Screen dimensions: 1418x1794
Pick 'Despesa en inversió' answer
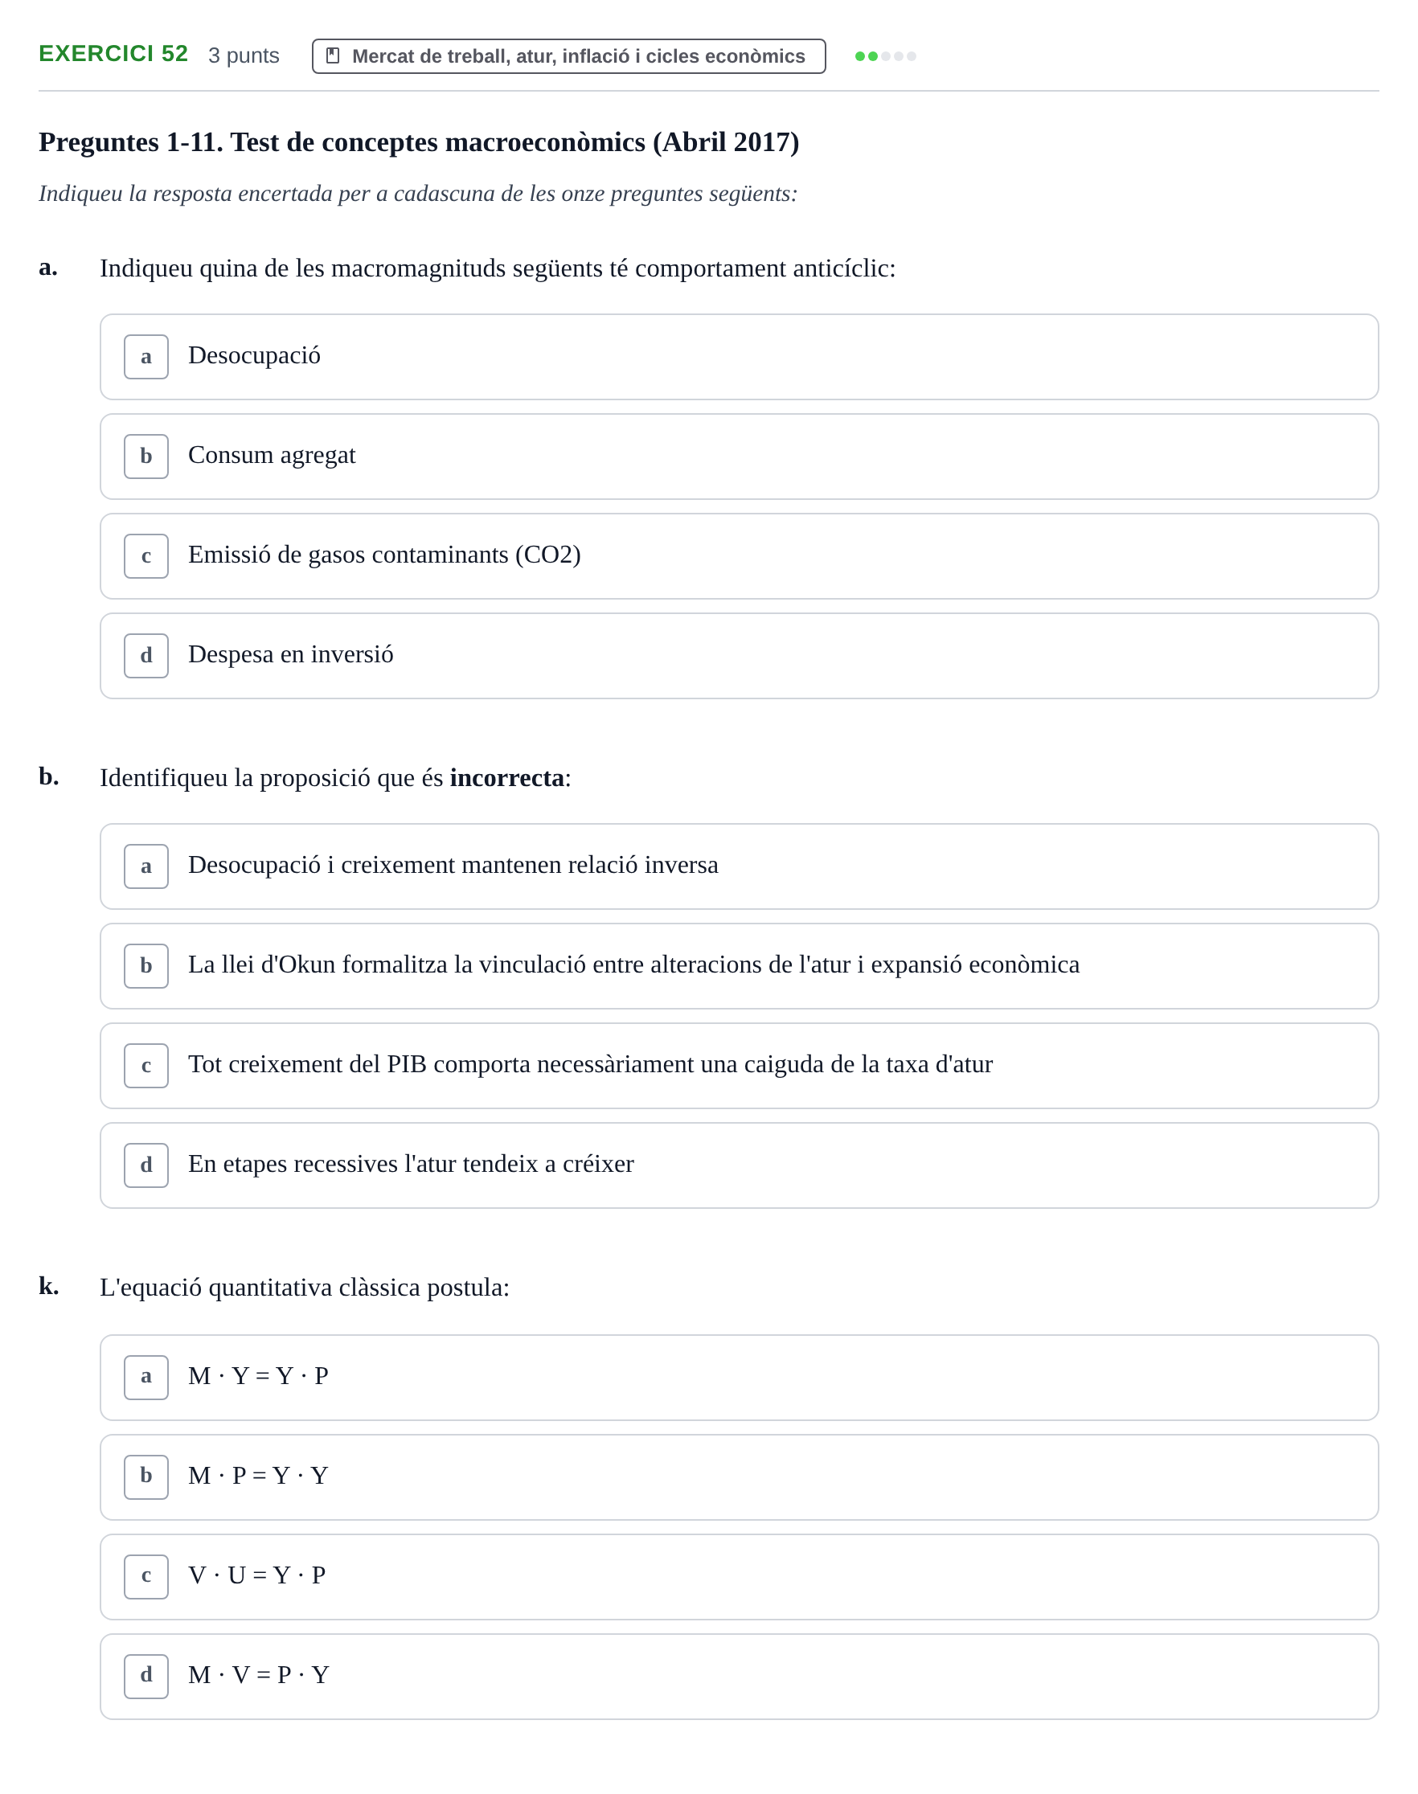tap(739, 656)
